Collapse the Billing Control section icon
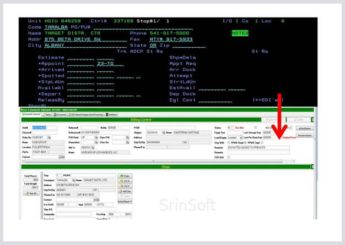 [312, 120]
